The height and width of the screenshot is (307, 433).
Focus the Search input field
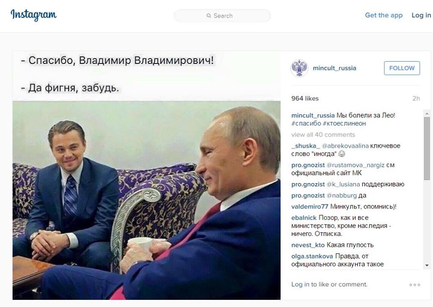[222, 16]
